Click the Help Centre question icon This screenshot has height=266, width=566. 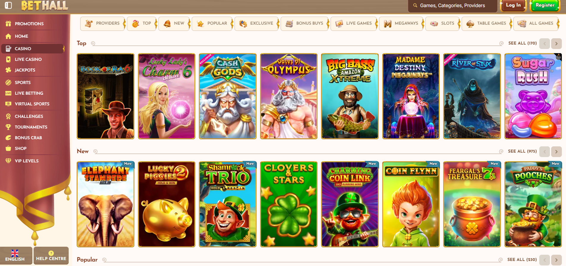[x=51, y=253]
